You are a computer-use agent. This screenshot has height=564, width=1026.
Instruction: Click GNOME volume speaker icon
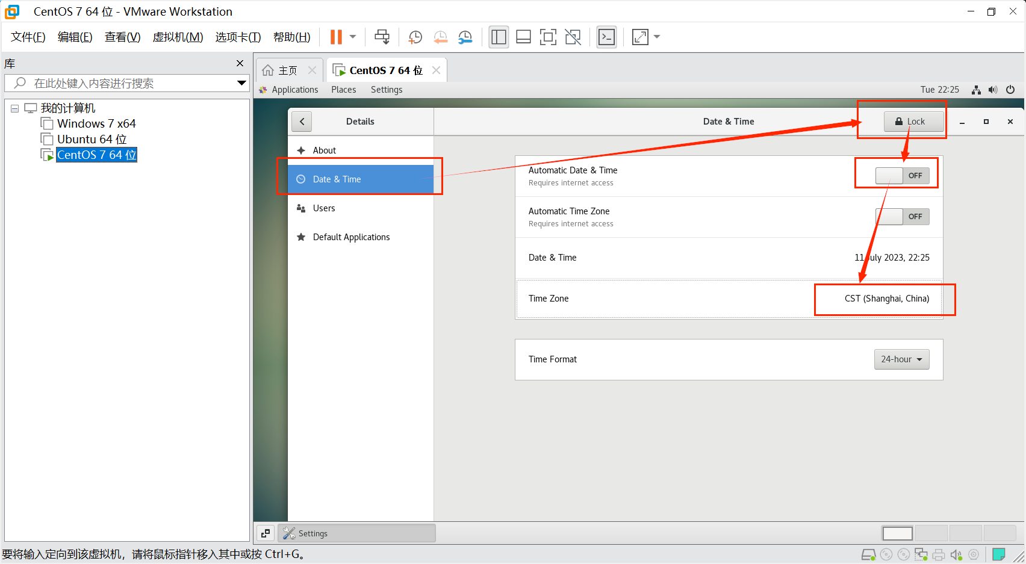tap(993, 90)
